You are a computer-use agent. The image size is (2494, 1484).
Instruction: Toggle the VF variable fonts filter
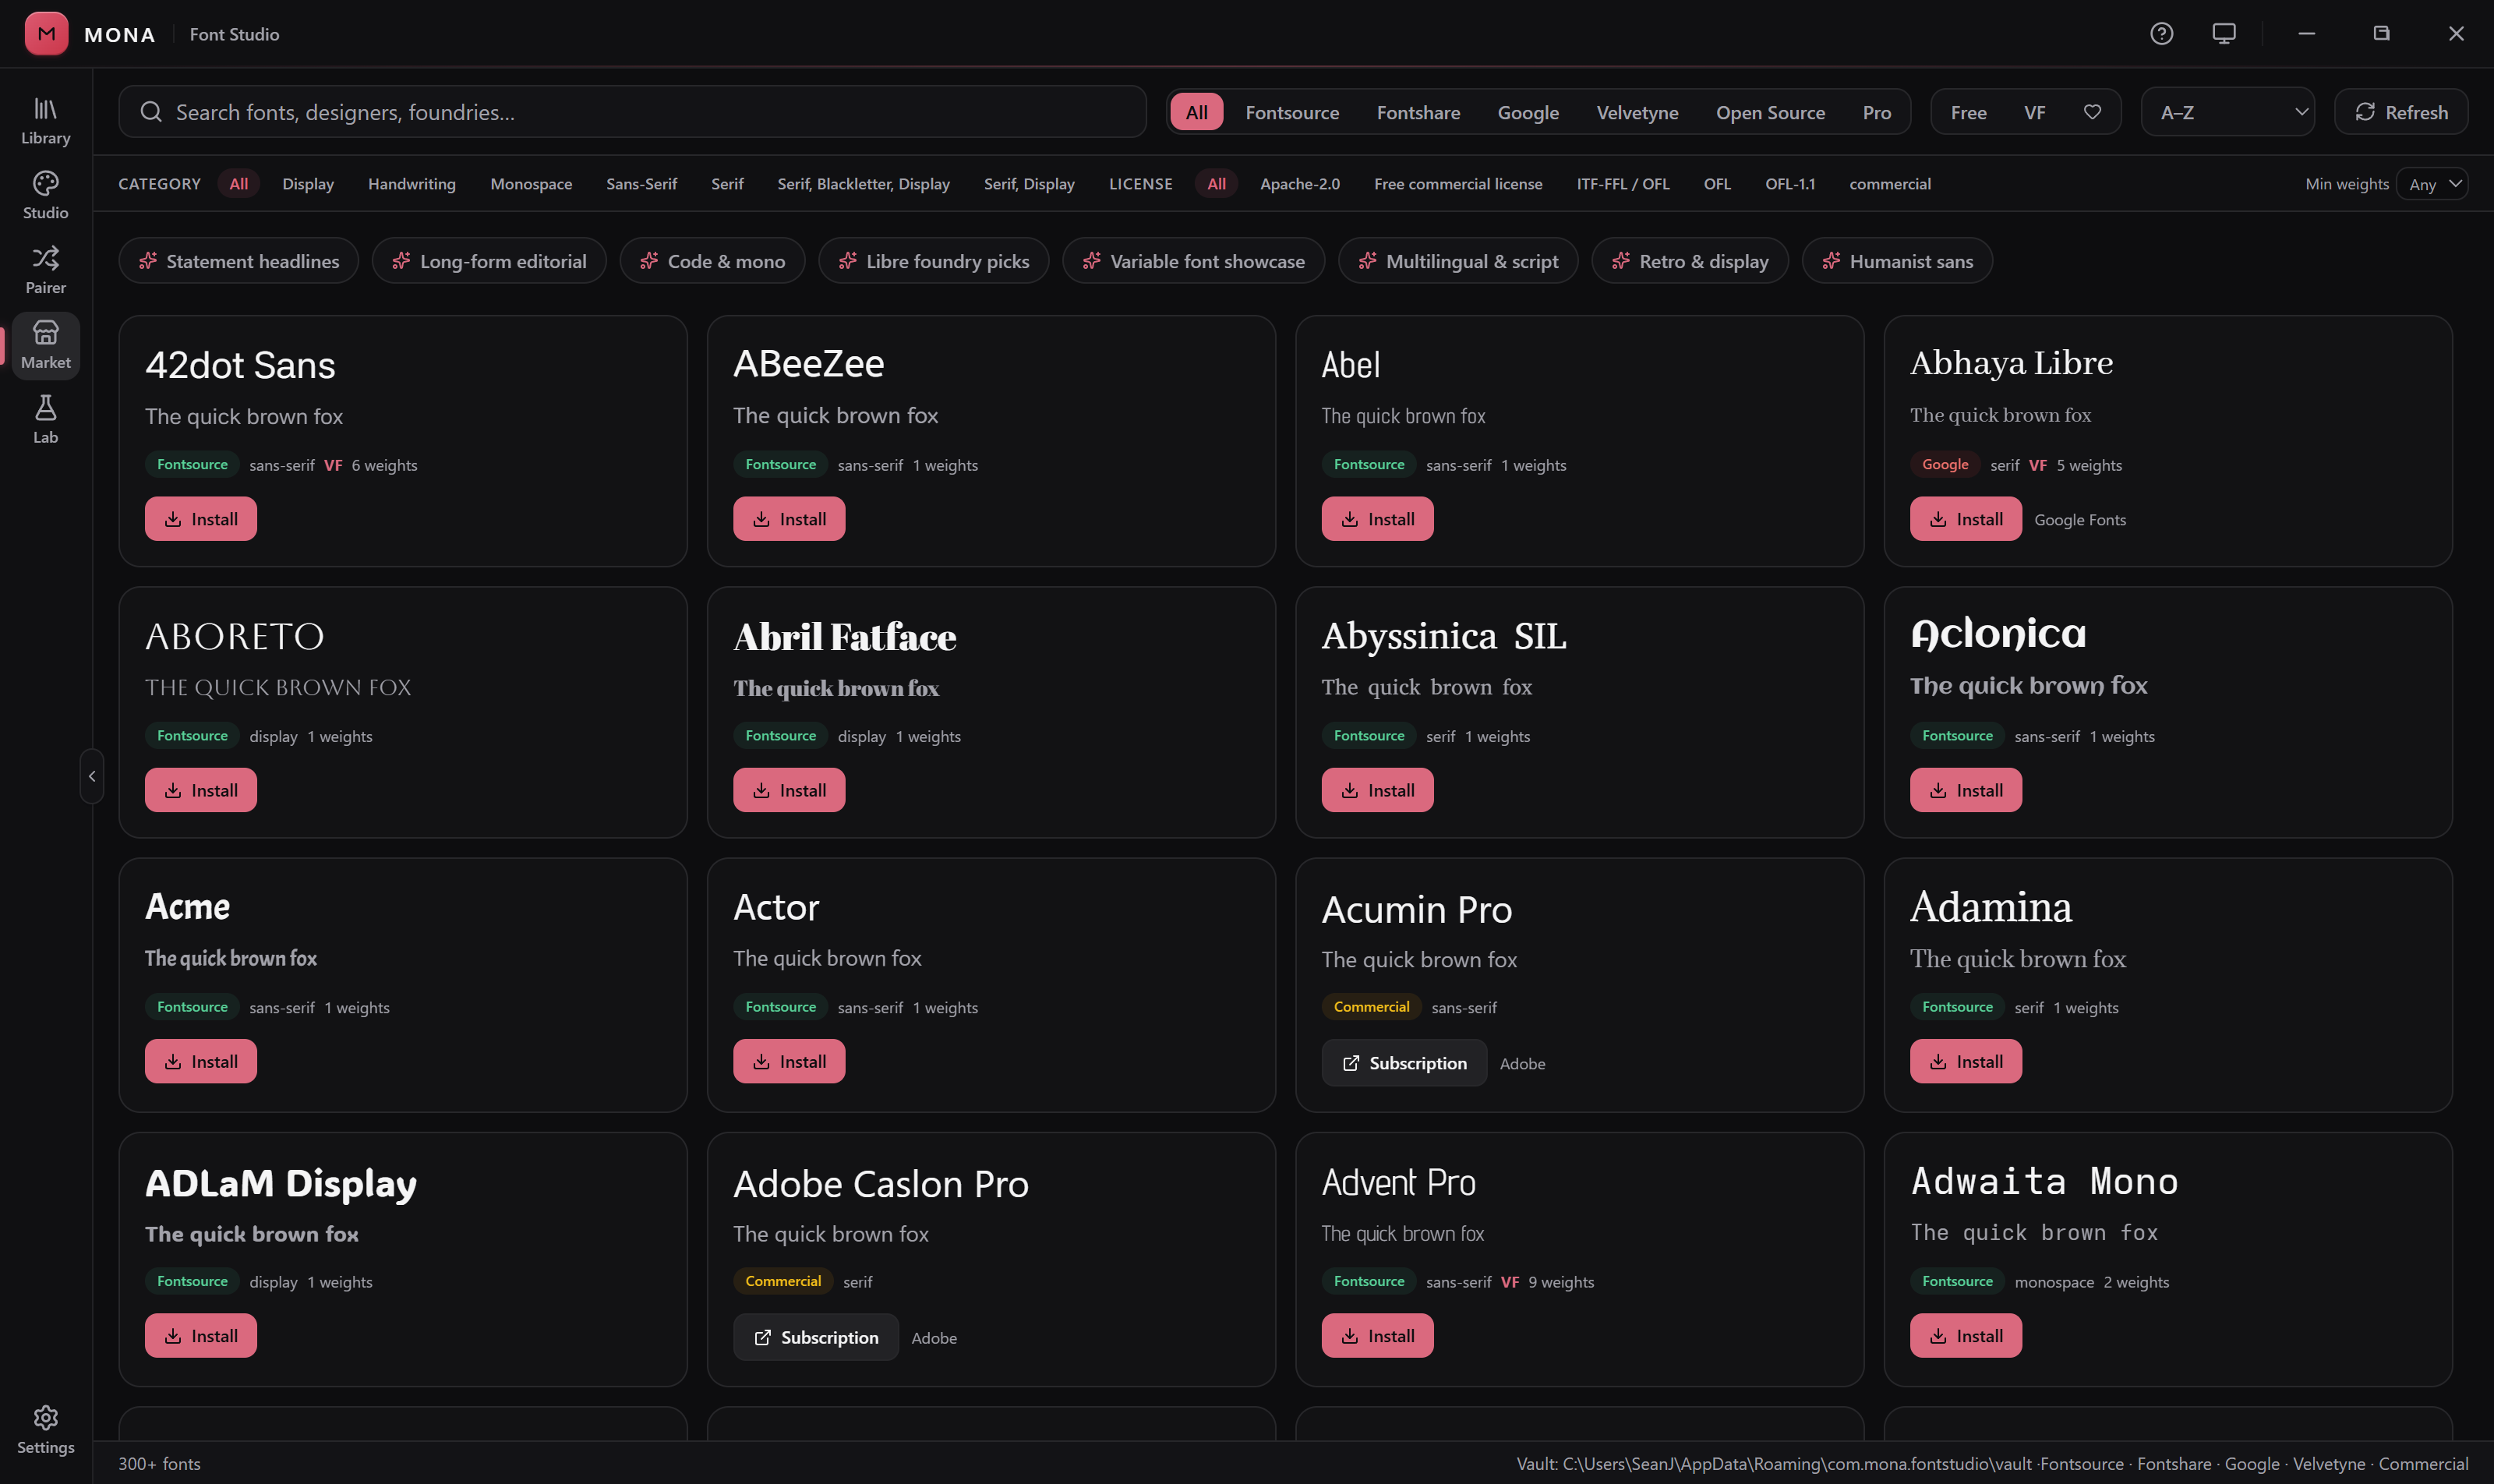point(2034,112)
